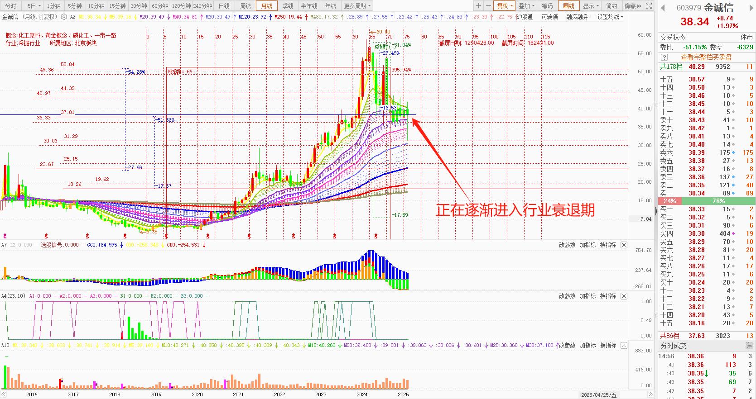Click 融资融券 link
This screenshot has height=399, width=756.
pos(577,17)
